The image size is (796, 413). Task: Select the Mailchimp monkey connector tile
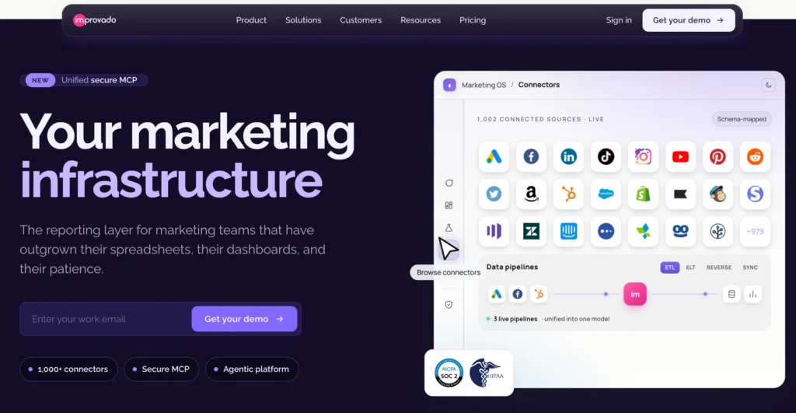pyautogui.click(x=717, y=194)
